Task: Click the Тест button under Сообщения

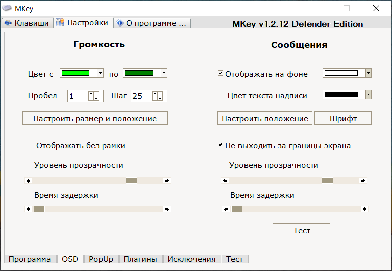Action: [x=302, y=230]
